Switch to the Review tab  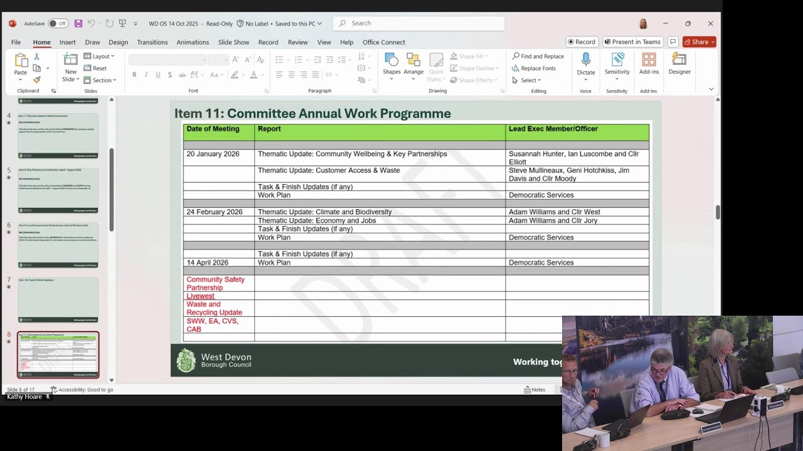pyautogui.click(x=298, y=42)
